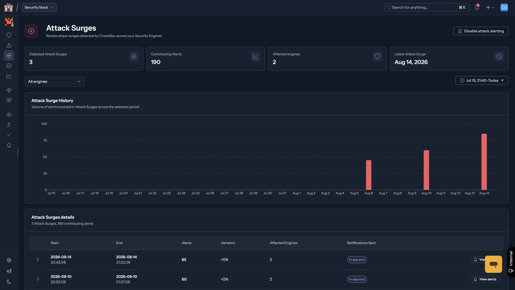
Task: Open the Jul 15, 21:40–Today date range picker
Action: 481,80
